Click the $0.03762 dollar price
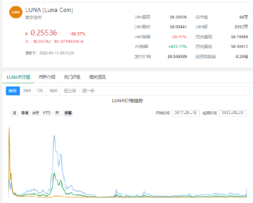This screenshot has width=253, height=203. coord(42,41)
